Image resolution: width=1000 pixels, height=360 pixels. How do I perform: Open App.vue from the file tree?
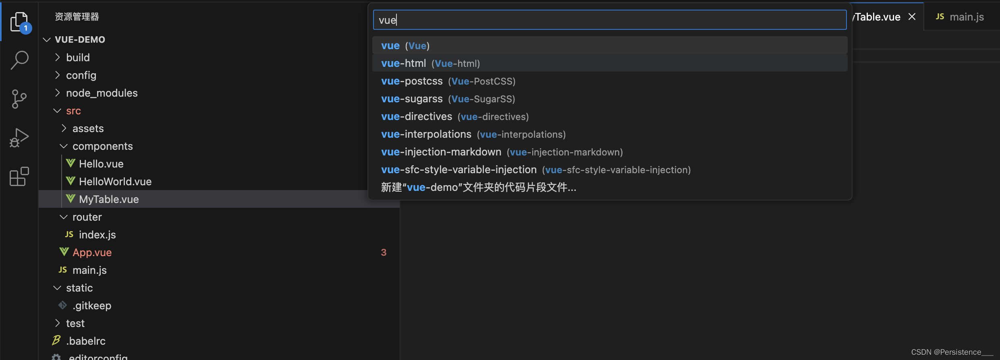coord(92,252)
